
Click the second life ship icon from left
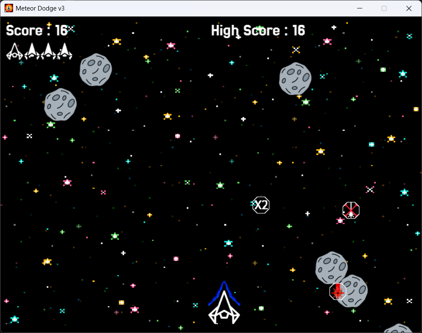[x=32, y=51]
